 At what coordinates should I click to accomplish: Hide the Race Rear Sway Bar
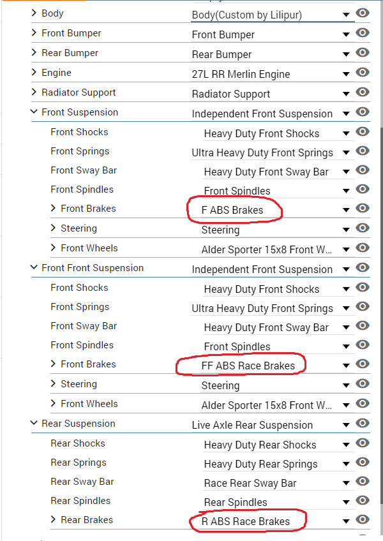pos(363,481)
